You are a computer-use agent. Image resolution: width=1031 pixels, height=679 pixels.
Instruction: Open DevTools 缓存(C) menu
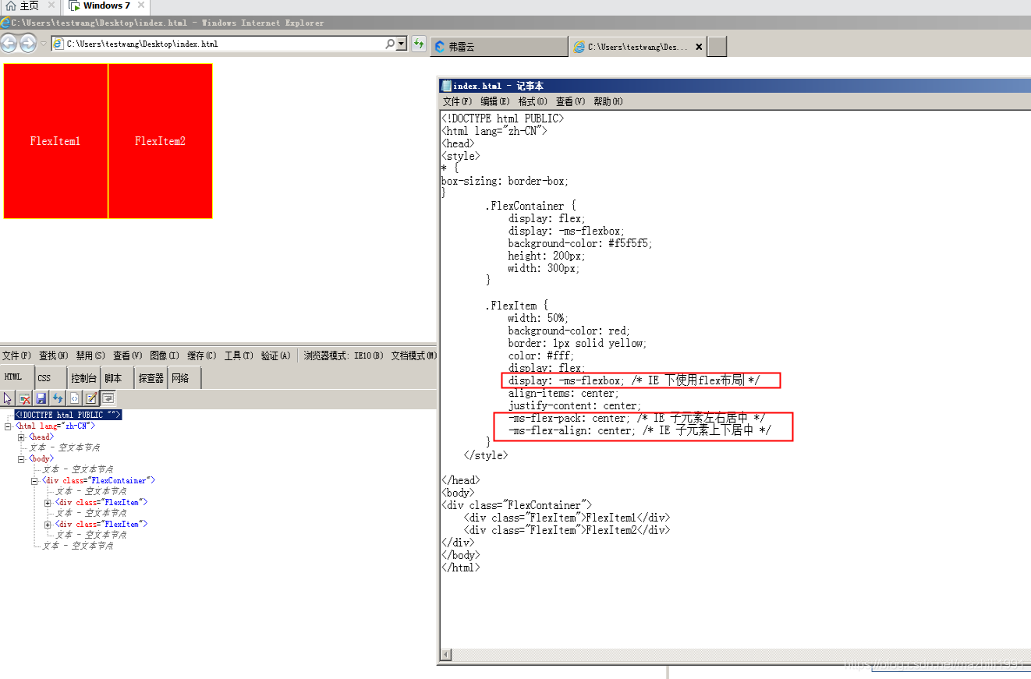201,355
